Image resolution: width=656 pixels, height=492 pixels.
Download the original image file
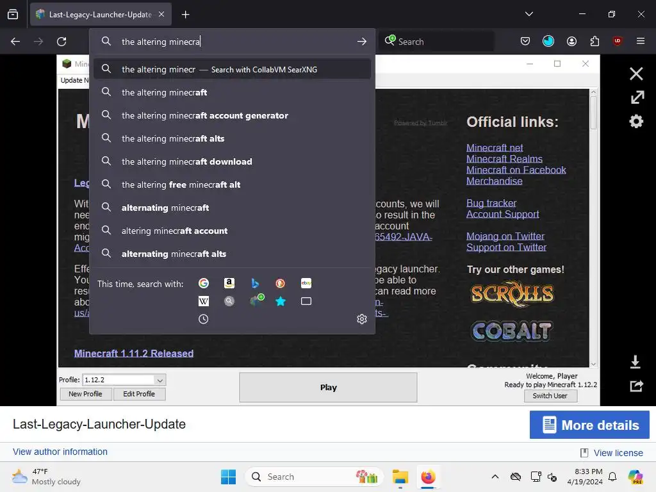635,362
